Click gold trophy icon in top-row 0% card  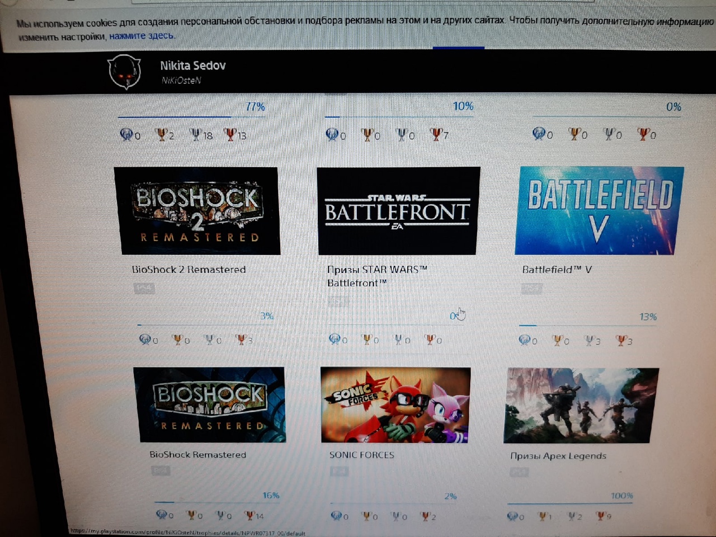574,134
